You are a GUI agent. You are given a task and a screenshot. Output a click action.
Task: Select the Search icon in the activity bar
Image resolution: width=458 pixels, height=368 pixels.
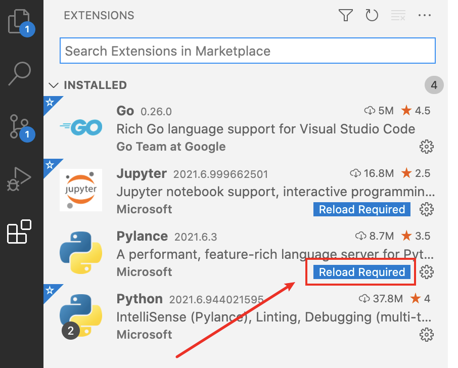coord(20,74)
